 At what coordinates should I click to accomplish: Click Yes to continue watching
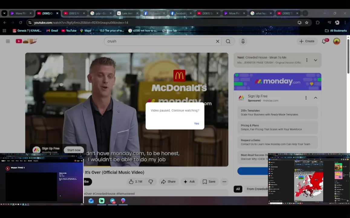pos(197,124)
